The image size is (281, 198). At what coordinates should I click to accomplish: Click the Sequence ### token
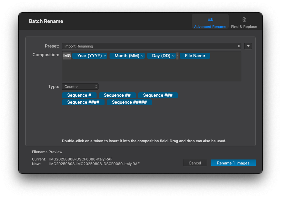(158, 95)
